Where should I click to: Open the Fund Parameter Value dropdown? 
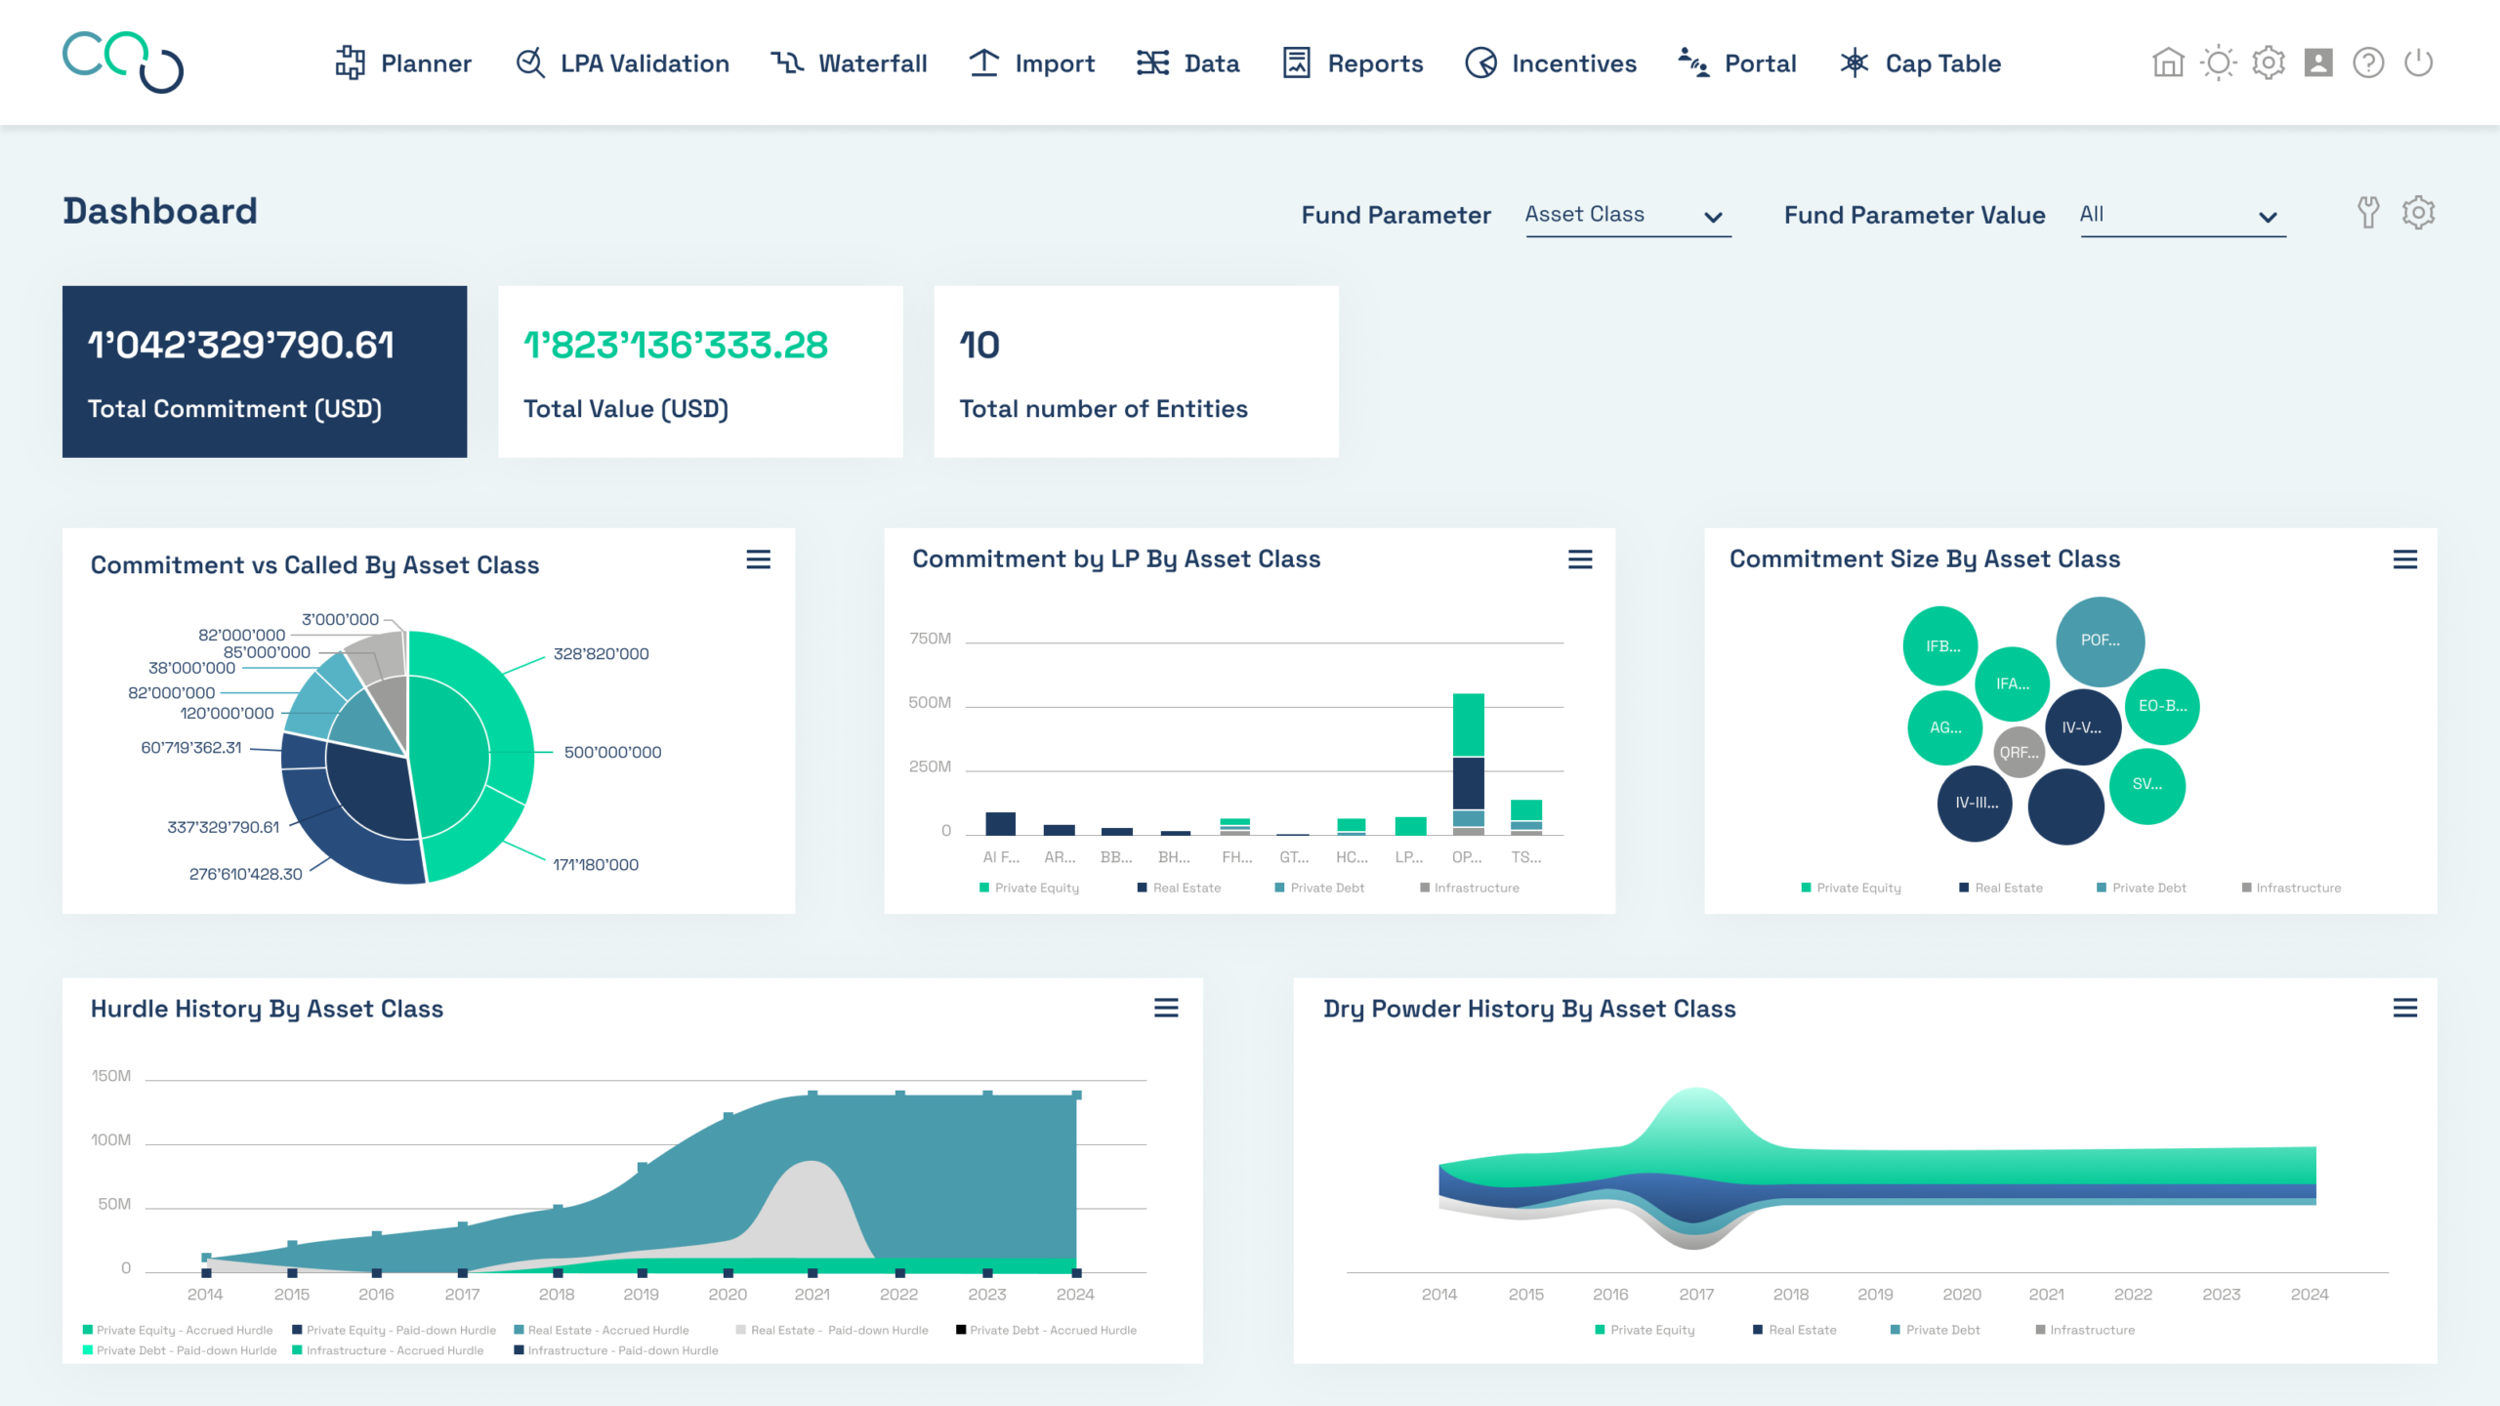tap(2183, 216)
